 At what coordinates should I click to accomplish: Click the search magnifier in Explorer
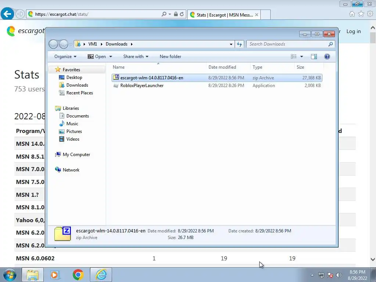[330, 44]
